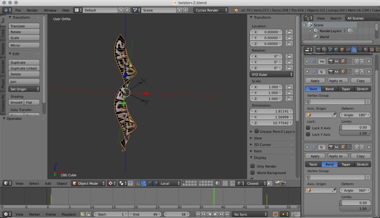The height and width of the screenshot is (218, 380).
Task: Open the modifiers tab (wrench icon)
Action: pyautogui.click(x=354, y=50)
